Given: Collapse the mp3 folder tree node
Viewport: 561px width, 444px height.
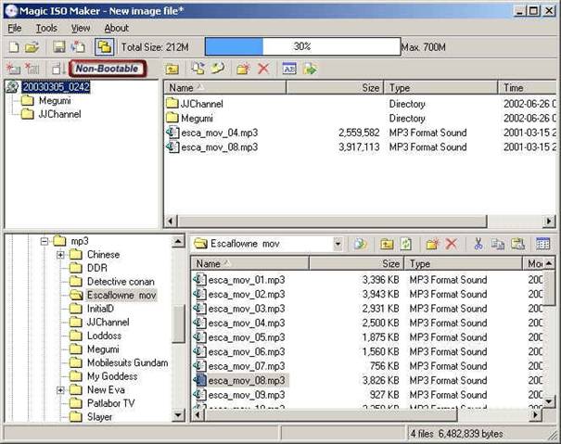Looking at the screenshot, I should pyautogui.click(x=45, y=241).
